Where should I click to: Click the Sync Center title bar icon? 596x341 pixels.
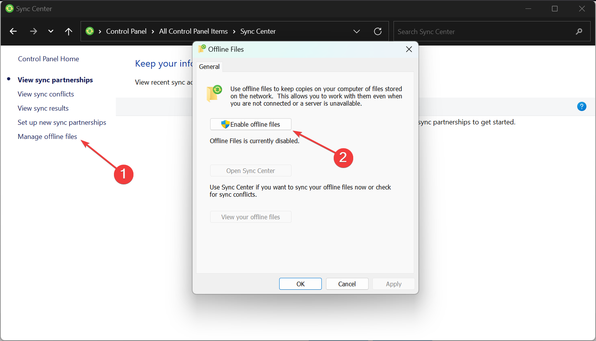coord(10,8)
